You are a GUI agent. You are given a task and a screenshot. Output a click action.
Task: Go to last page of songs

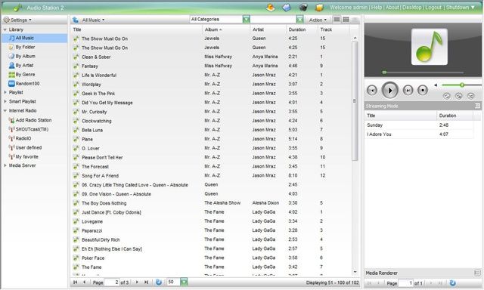coord(146,282)
